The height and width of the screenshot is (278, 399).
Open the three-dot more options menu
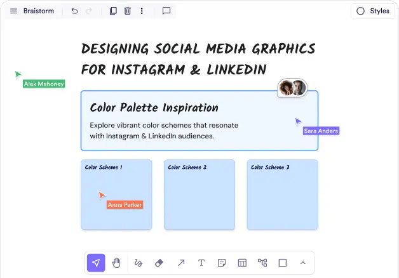pyautogui.click(x=142, y=11)
